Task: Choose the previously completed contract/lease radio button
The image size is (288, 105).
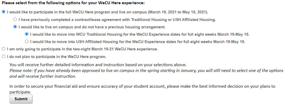Action: click(x=15, y=19)
